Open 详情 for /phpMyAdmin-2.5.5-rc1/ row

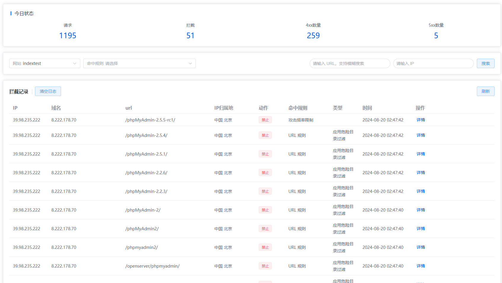pos(421,120)
